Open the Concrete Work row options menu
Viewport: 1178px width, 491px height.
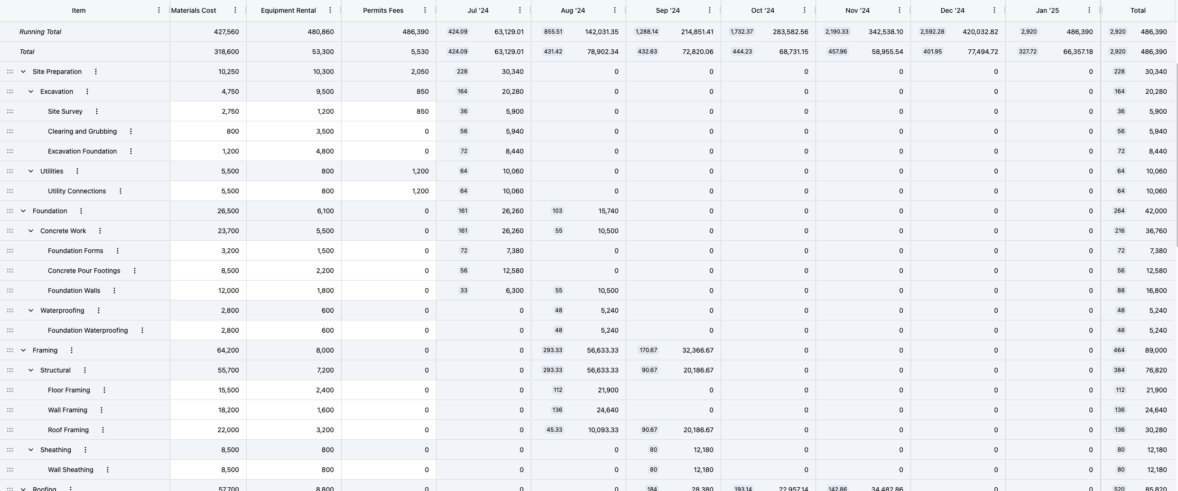coord(100,231)
